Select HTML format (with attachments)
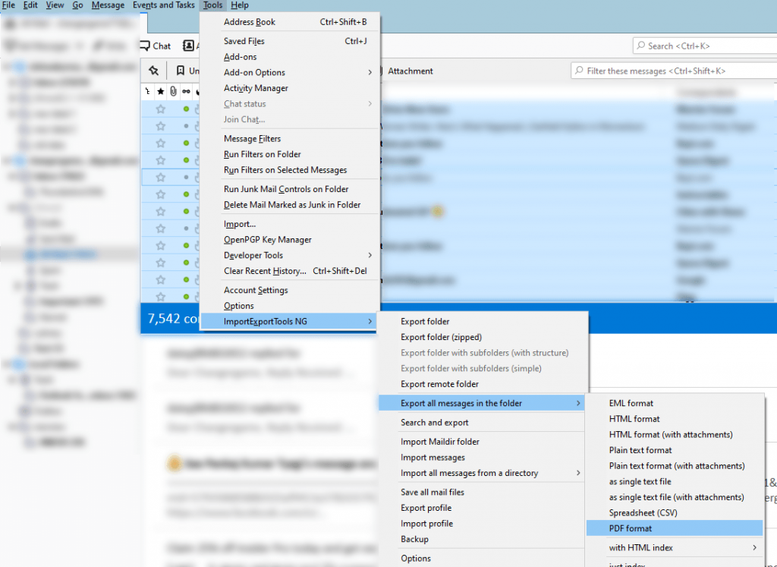Viewport: 777px width, 567px height. pos(675,435)
